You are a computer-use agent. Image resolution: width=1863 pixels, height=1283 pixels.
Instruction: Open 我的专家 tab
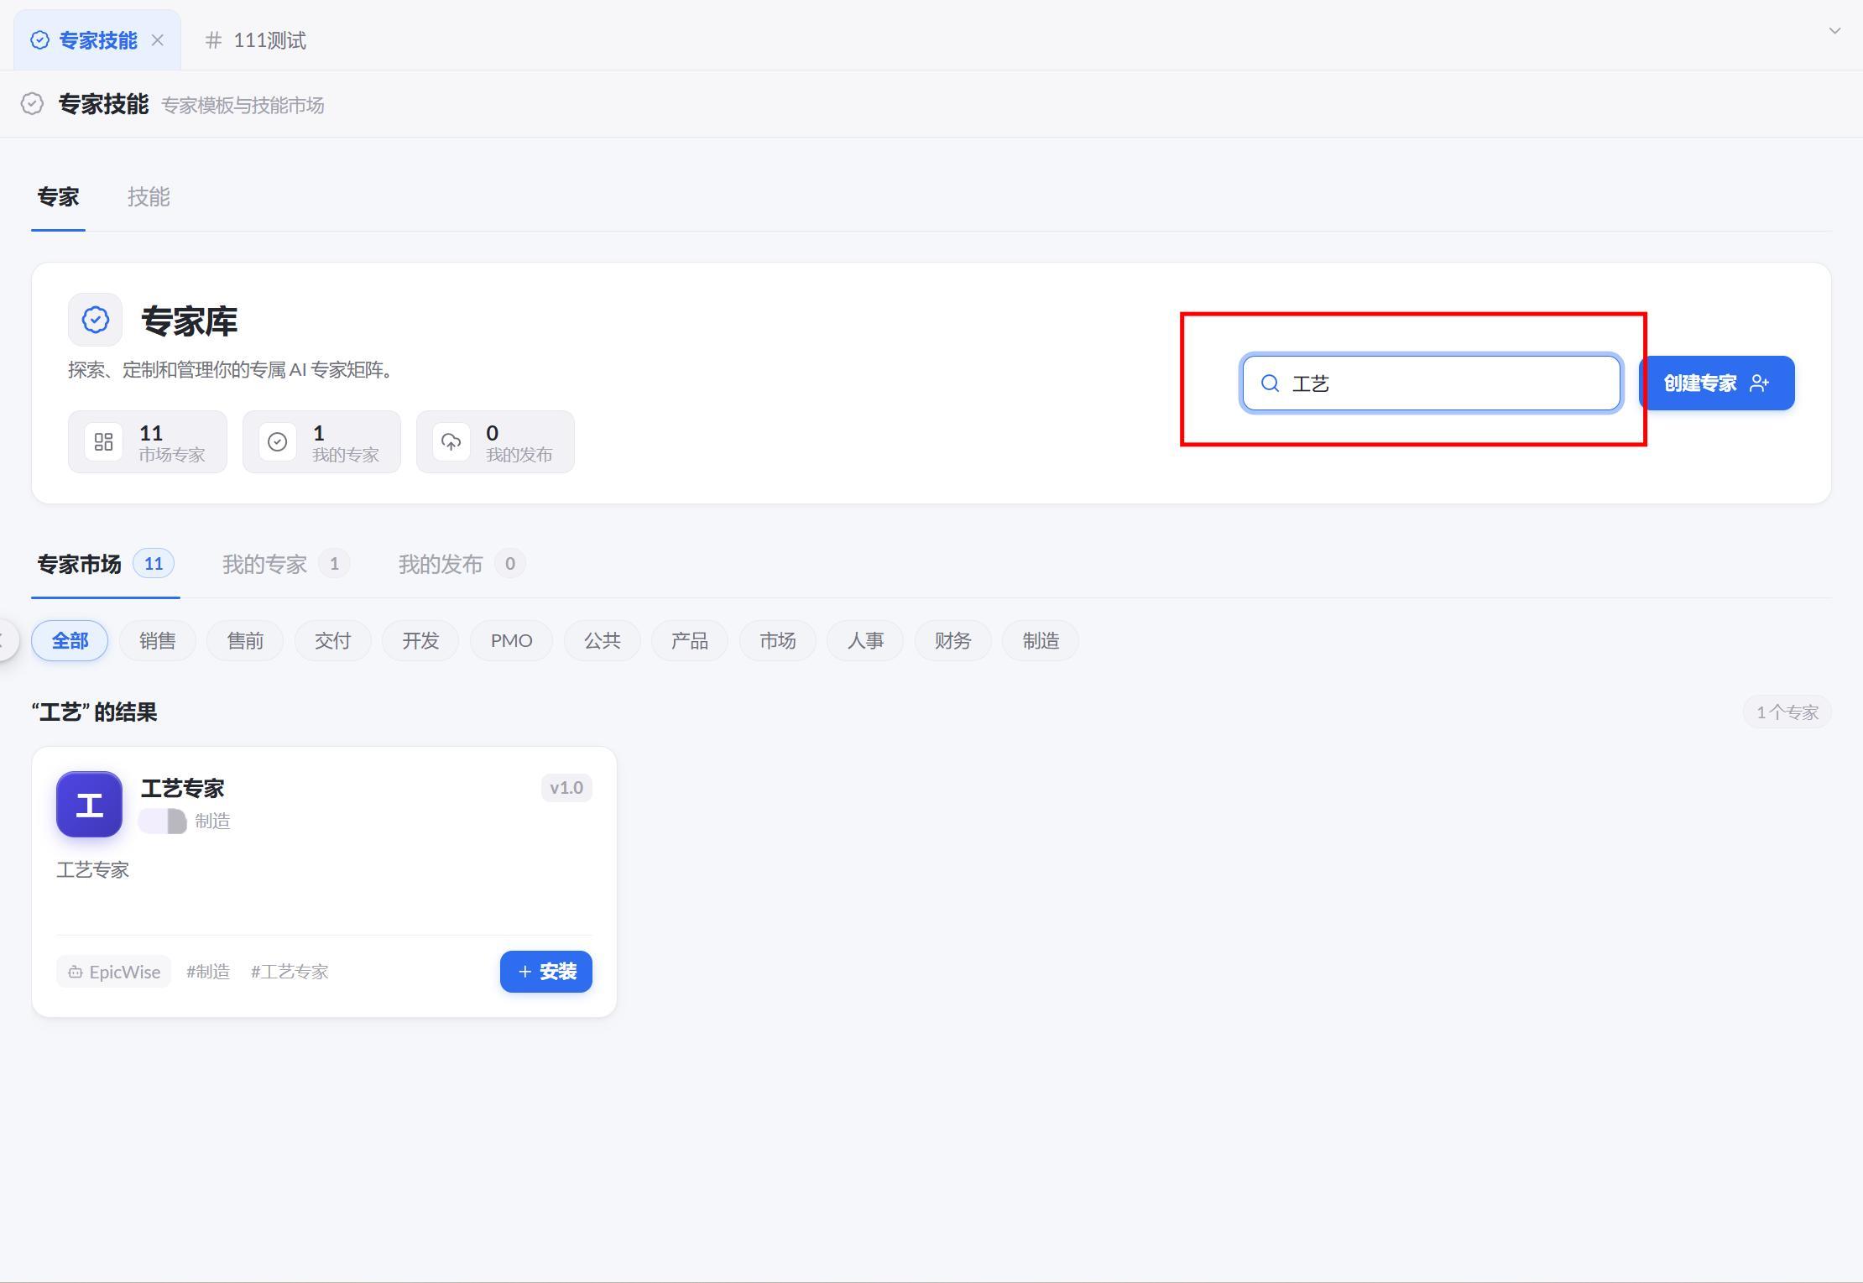[285, 564]
